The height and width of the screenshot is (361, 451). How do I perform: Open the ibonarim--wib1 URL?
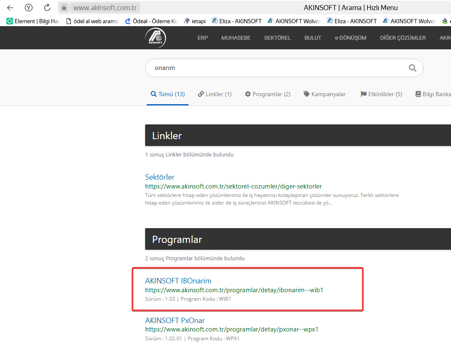click(234, 290)
